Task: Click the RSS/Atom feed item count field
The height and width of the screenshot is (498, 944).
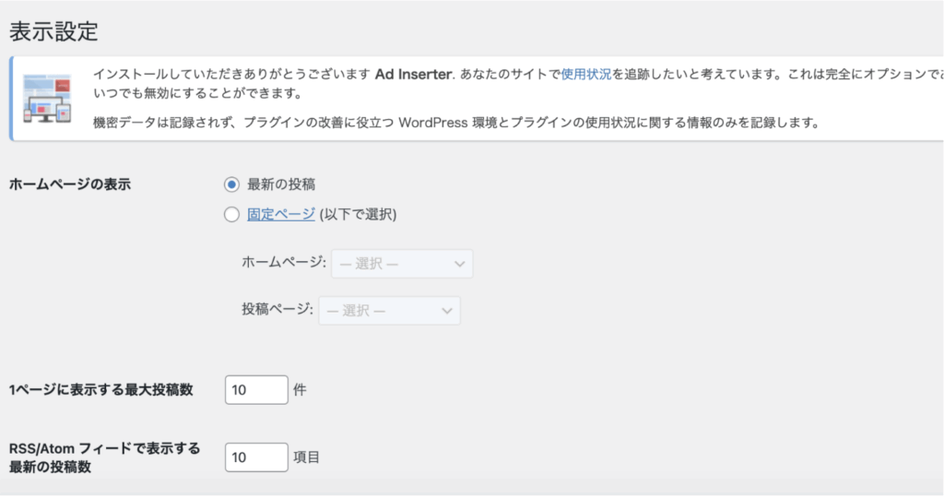Action: point(256,456)
